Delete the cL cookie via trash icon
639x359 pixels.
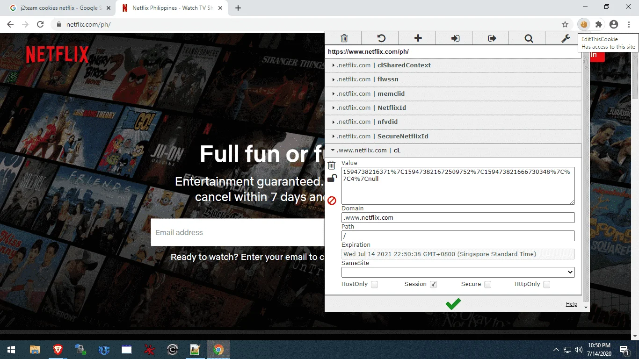[332, 165]
